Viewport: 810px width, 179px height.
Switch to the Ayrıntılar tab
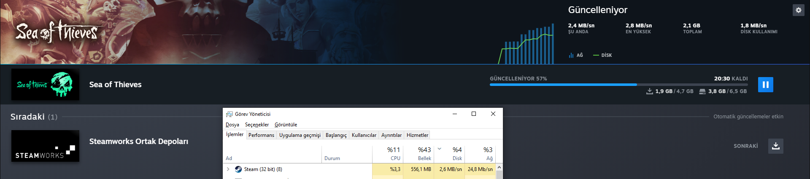[x=391, y=135]
